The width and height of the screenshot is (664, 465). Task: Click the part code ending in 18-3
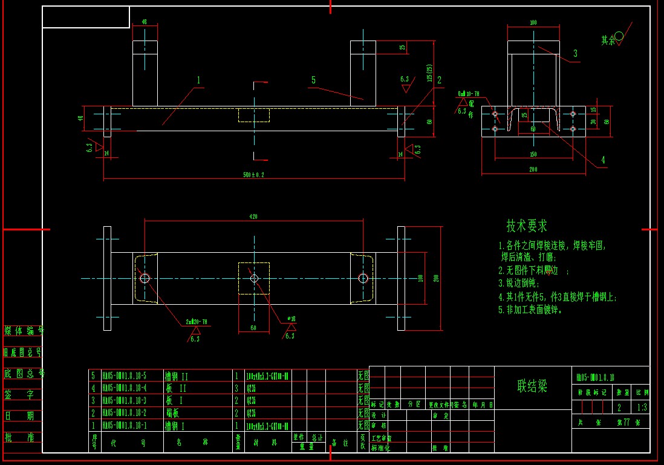pyautogui.click(x=124, y=400)
